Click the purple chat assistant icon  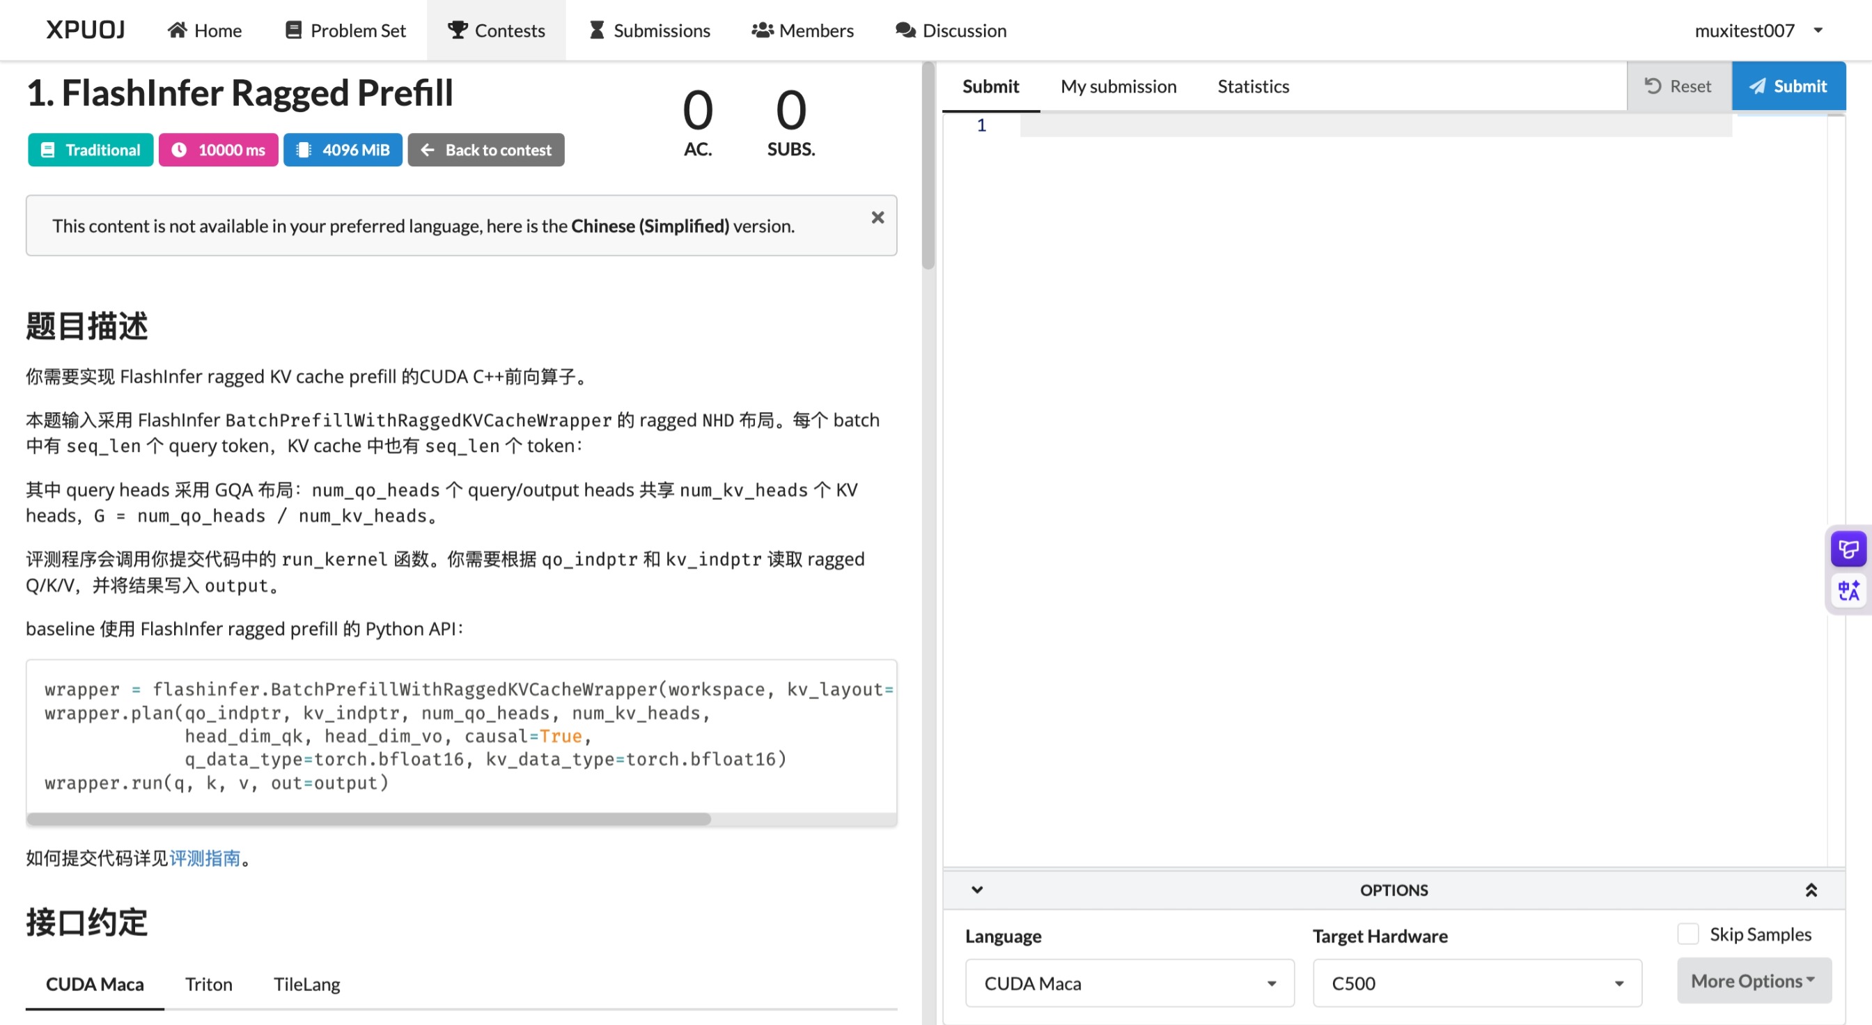pyautogui.click(x=1848, y=549)
